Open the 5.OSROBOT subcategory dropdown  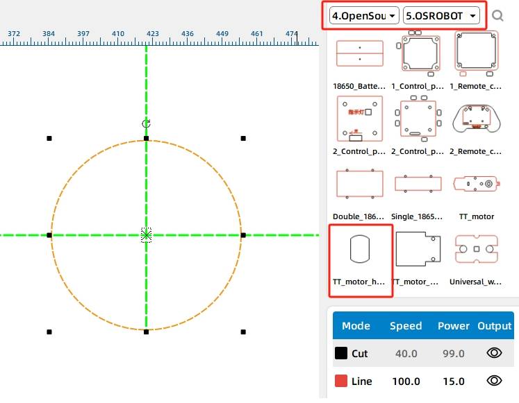point(441,15)
